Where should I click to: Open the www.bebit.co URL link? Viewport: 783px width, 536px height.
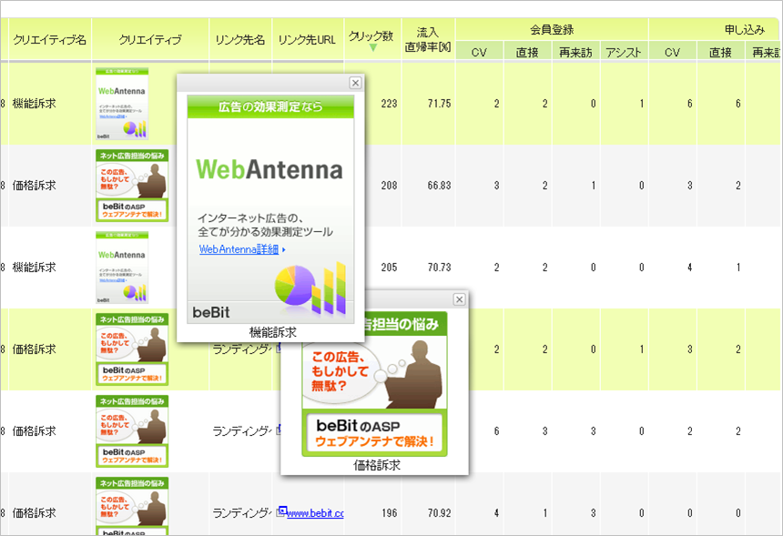(x=315, y=513)
